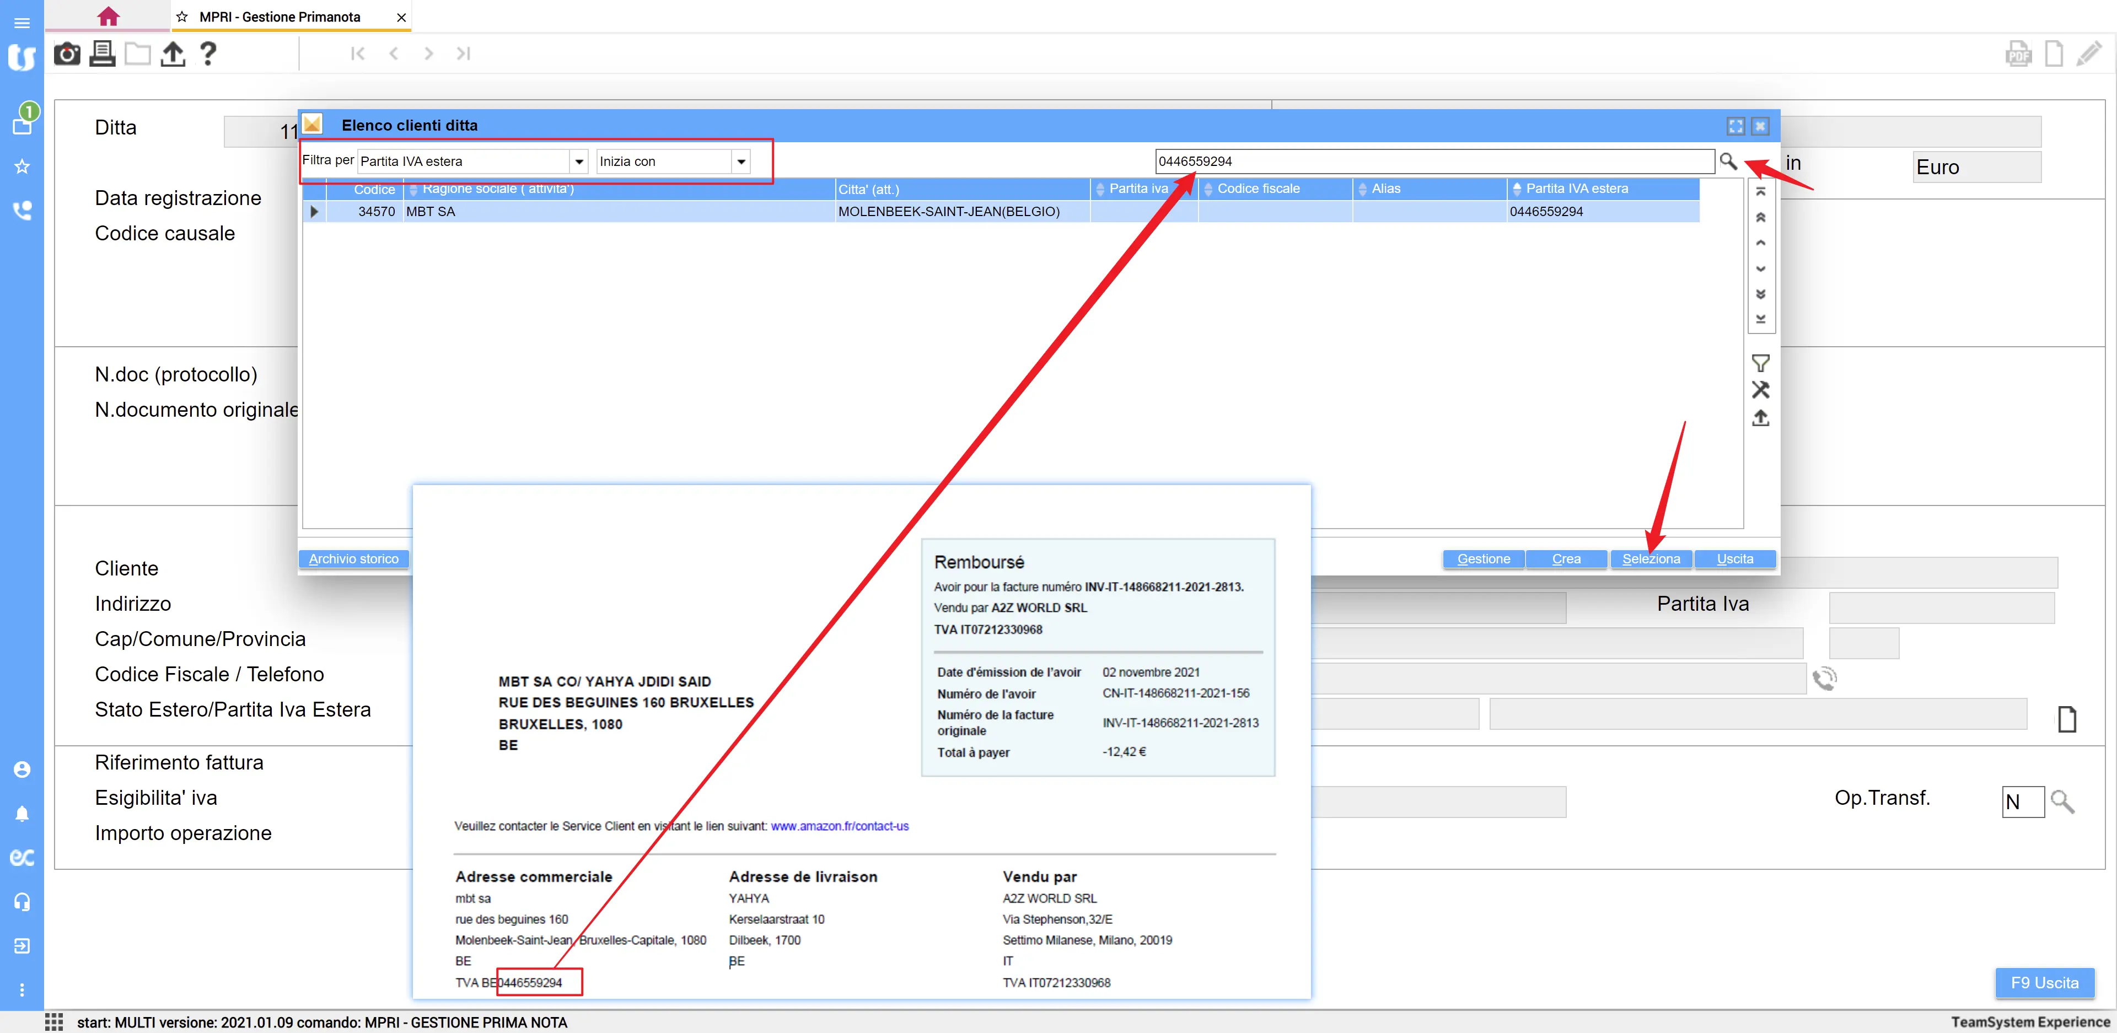Click the search text field with 0446559294
The image size is (2117, 1033).
[x=1433, y=162]
